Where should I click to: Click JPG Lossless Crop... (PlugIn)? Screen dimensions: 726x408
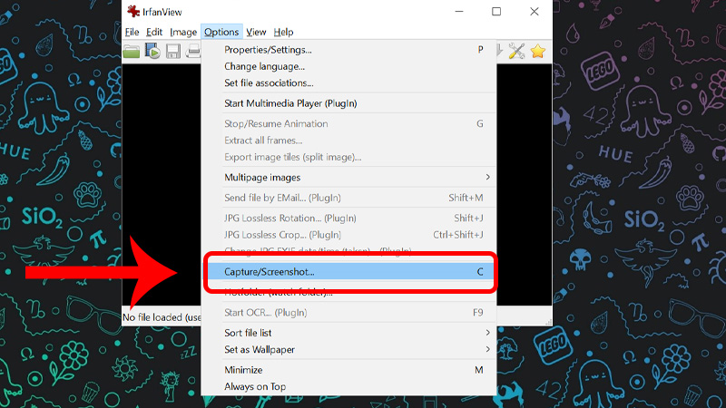[348, 235]
